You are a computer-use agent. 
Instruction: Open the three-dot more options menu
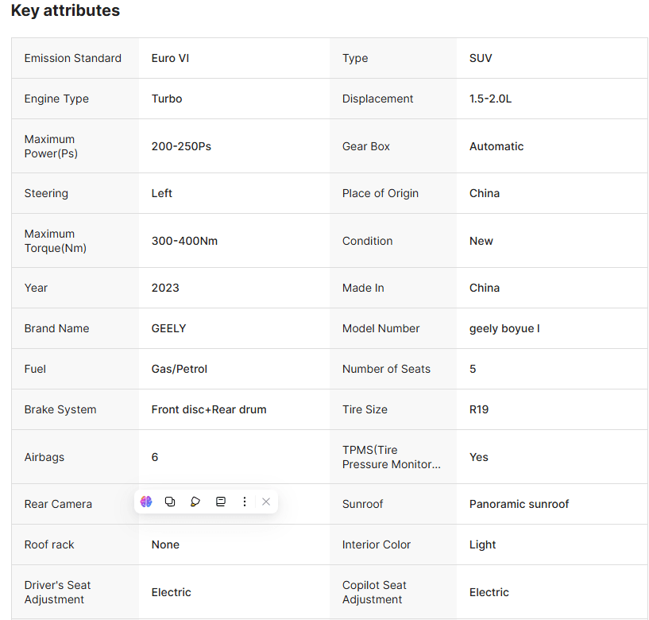[x=245, y=502]
